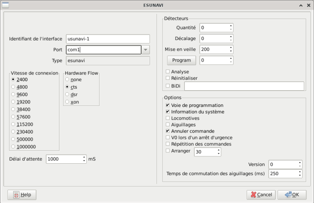Click the Cancel button

coord(261,195)
